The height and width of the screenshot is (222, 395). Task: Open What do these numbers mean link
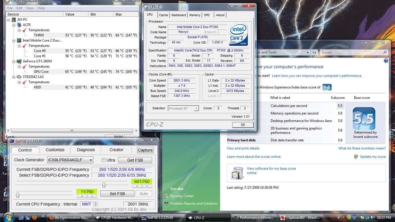pos(362,148)
